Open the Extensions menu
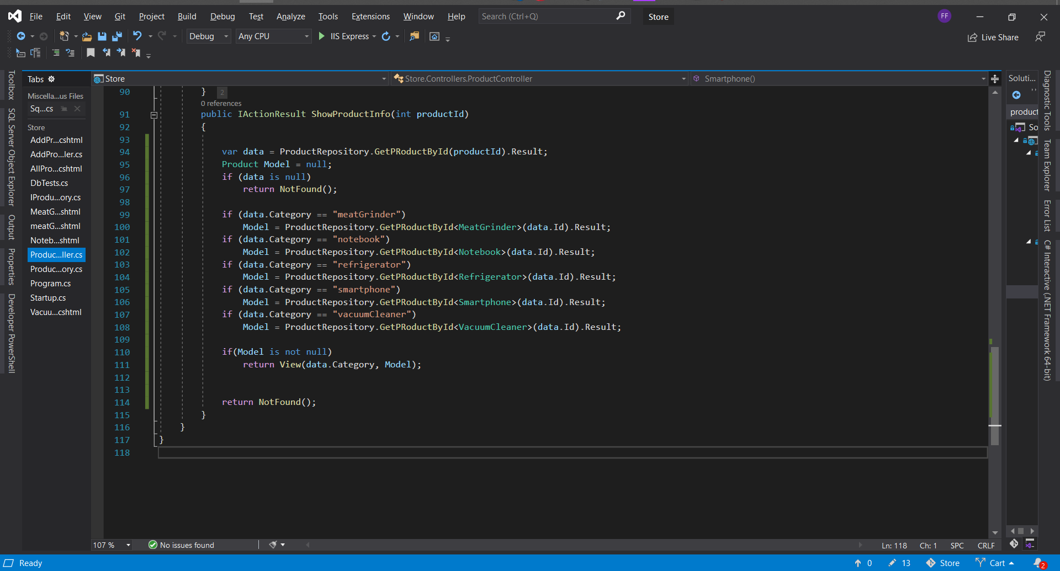 370,17
